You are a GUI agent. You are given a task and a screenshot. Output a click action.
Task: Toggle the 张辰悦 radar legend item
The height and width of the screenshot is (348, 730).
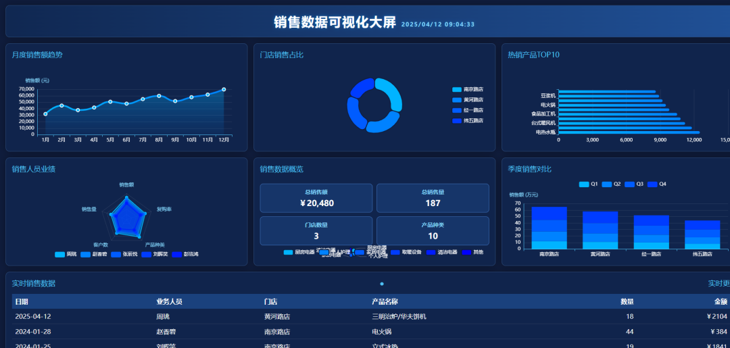[124, 255]
